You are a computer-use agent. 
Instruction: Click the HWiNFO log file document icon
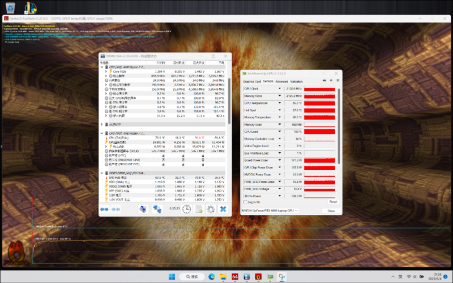199,209
